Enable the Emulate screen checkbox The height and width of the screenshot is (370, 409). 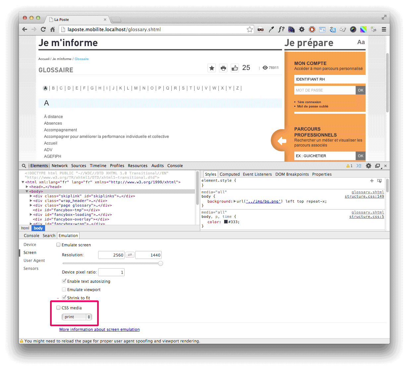(58, 245)
